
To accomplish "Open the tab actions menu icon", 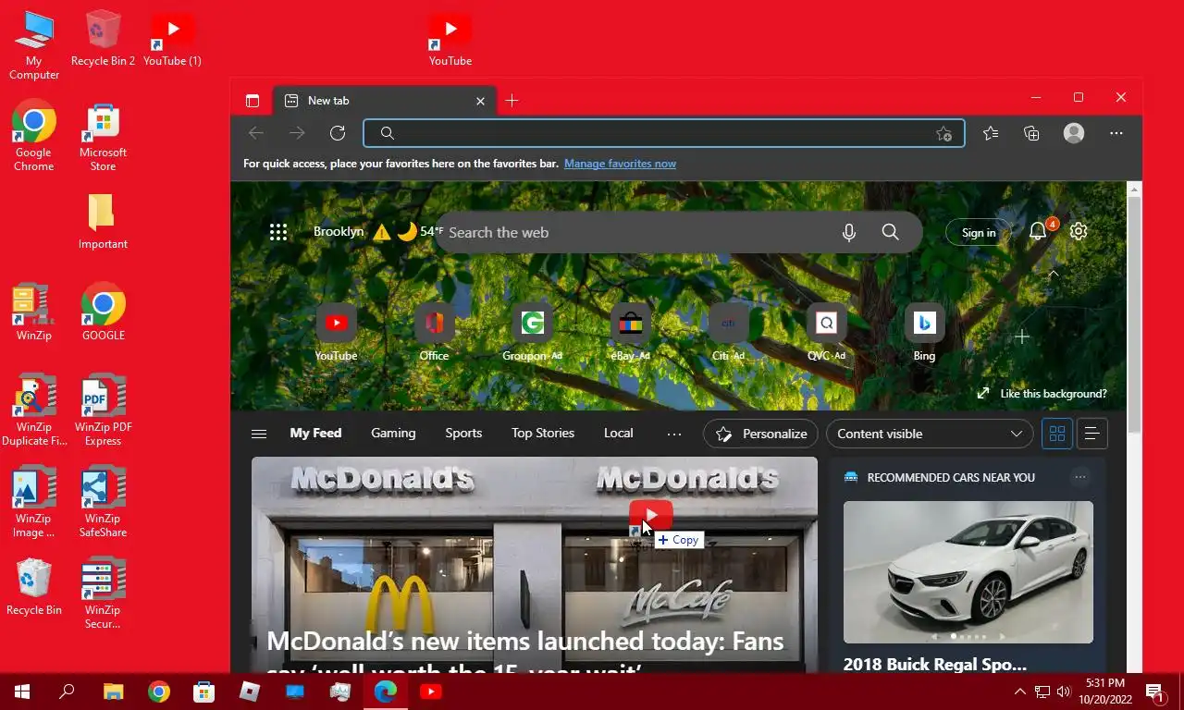I will coord(252,101).
